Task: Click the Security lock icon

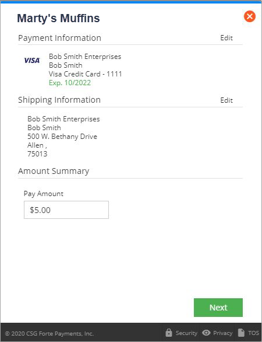Action: 169,333
